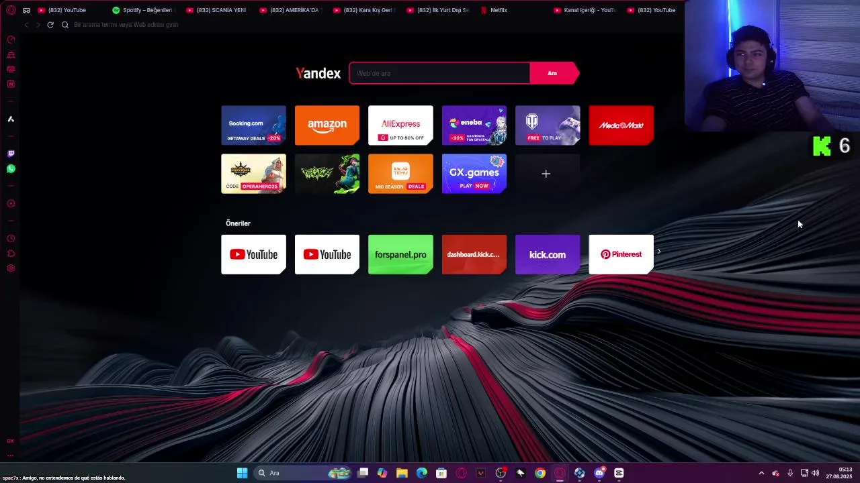Go back with the back arrow

[26, 25]
